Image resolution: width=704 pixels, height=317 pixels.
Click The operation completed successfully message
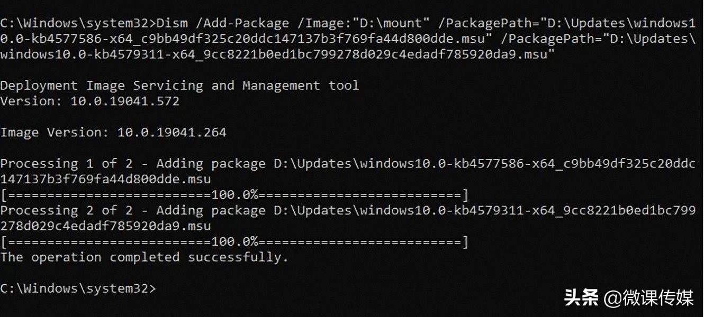144,257
